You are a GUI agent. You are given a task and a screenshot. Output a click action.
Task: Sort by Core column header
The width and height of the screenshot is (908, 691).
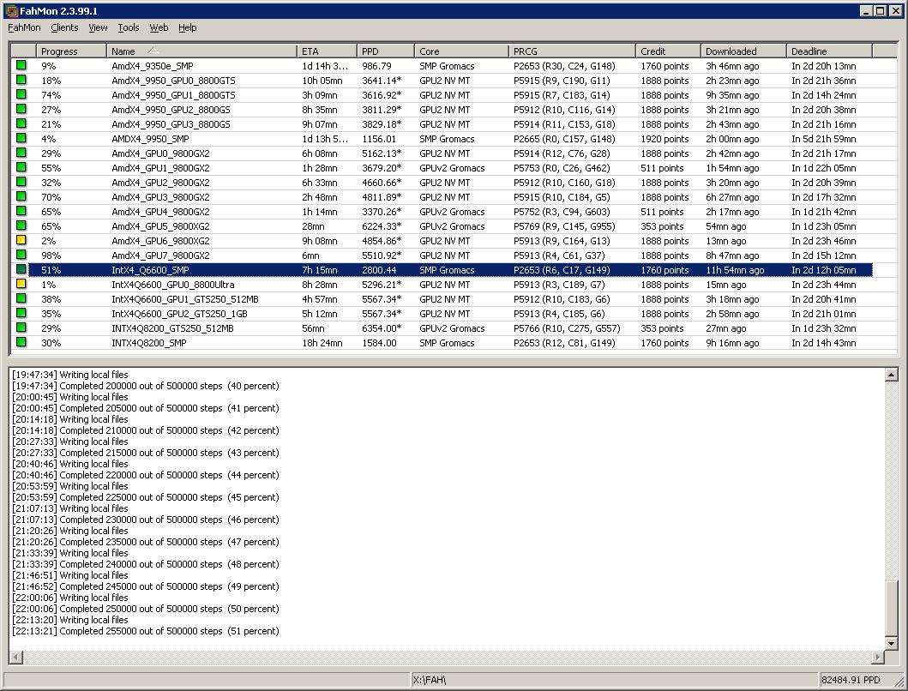[461, 51]
